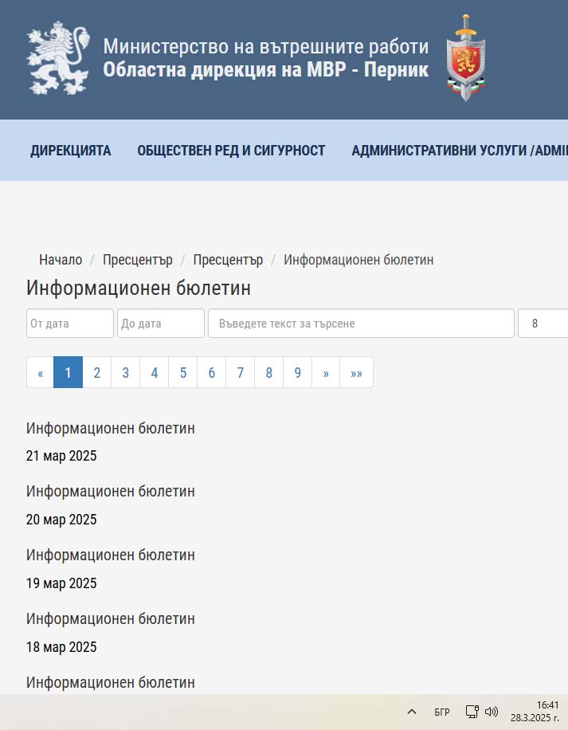Click the Областна дирекция на МВР - Перник heading
The width and height of the screenshot is (568, 730).
265,70
